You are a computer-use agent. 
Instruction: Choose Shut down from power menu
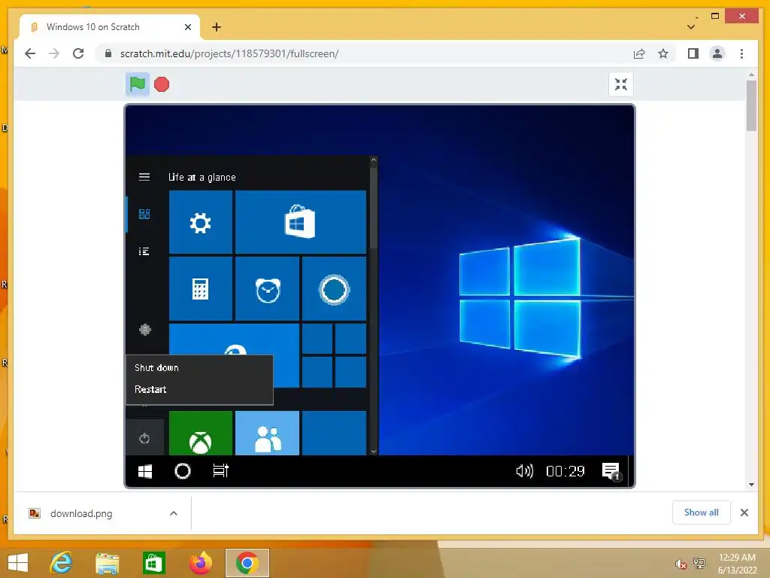pos(156,367)
